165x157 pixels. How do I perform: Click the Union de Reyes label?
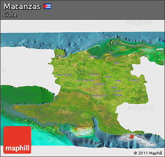[64, 75]
